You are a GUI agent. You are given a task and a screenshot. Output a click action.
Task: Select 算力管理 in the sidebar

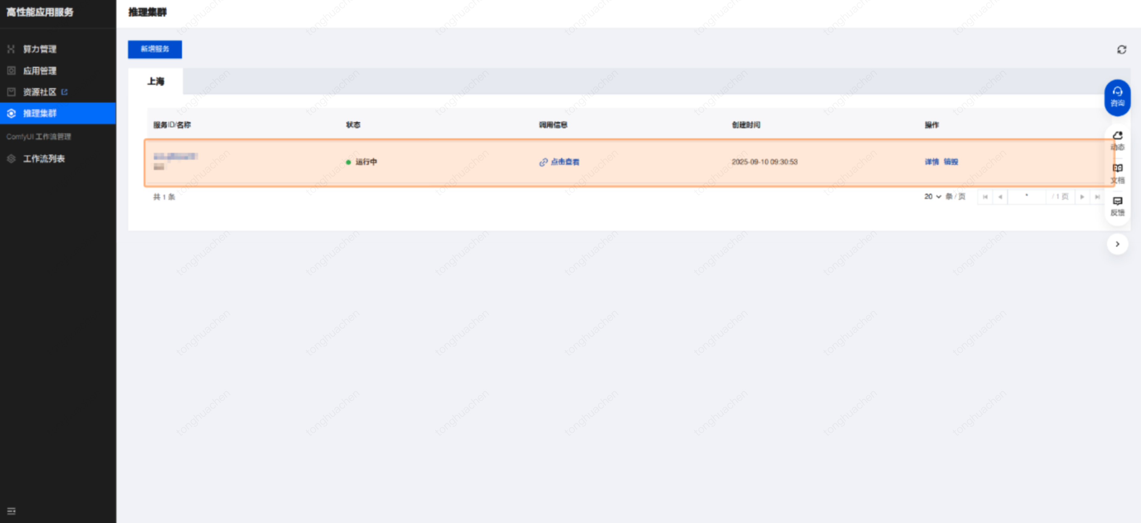tap(39, 49)
